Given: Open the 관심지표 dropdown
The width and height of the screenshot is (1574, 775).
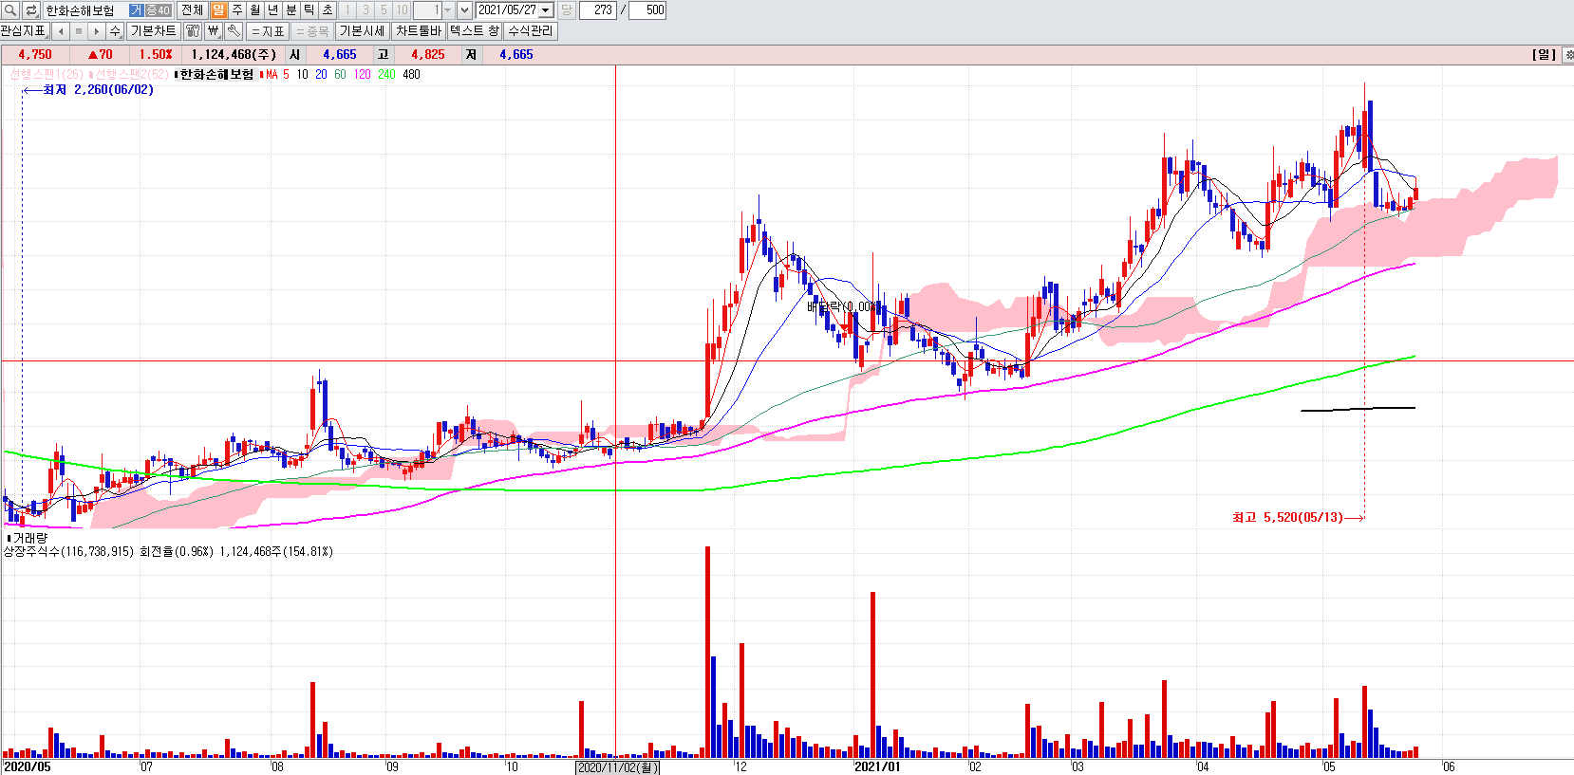Looking at the screenshot, I should pos(23,31).
